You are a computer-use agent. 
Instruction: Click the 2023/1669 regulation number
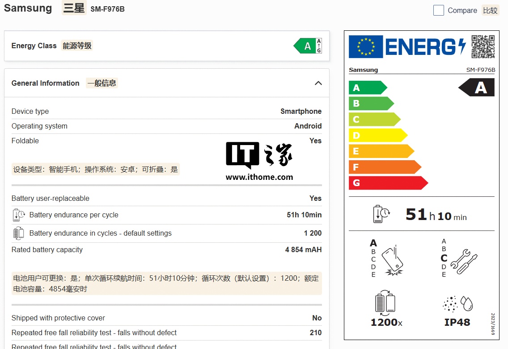click(492, 324)
